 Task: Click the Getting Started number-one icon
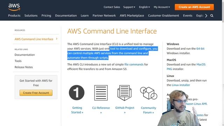(77, 92)
